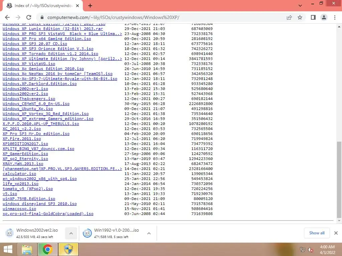
Task: Download Windows2002ver1.iso
Action: coord(25,89)
